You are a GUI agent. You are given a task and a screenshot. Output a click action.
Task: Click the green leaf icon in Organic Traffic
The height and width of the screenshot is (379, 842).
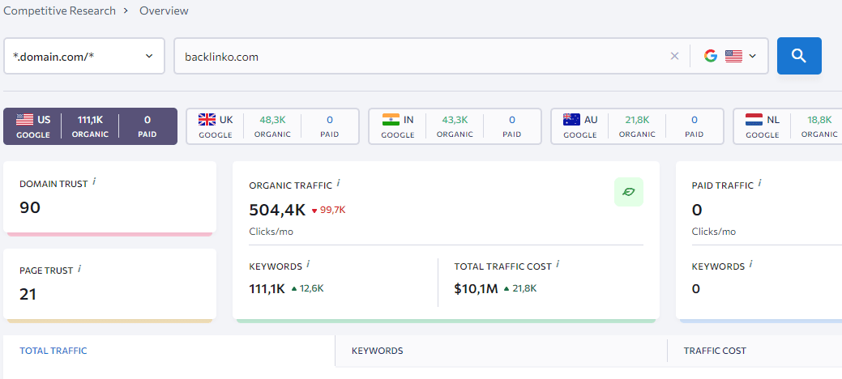[629, 192]
